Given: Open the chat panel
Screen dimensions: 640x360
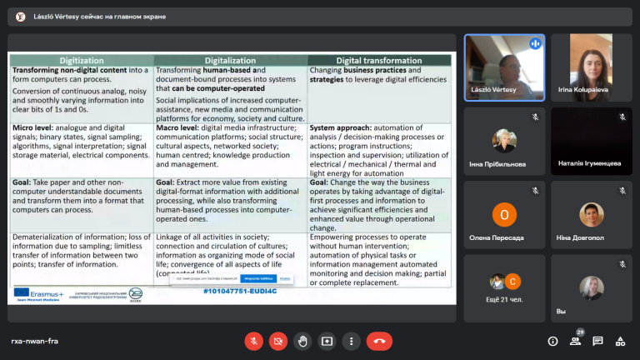Looking at the screenshot, I should (x=597, y=341).
